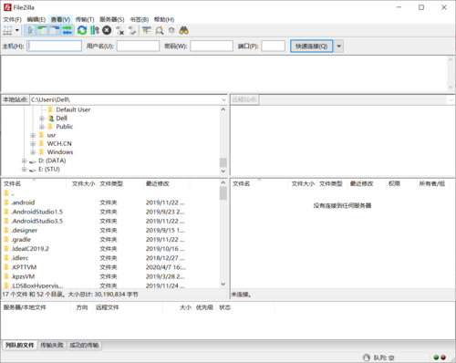Sort local files by 文件大小 column

(82, 183)
